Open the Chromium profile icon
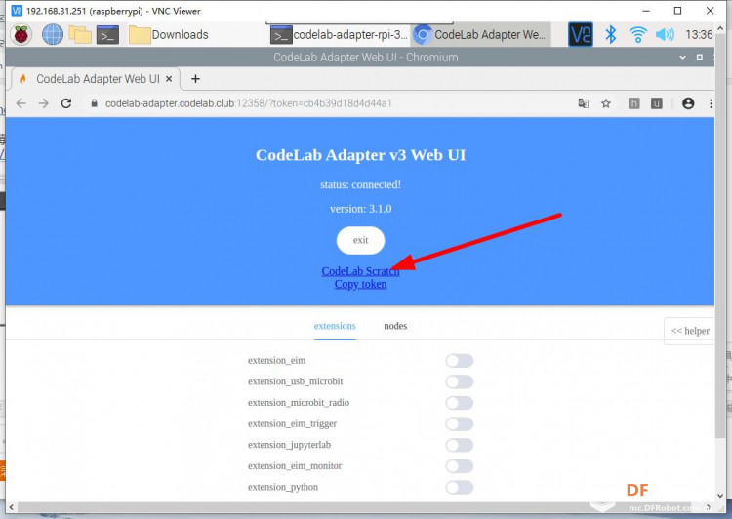732x519 pixels. (x=688, y=103)
